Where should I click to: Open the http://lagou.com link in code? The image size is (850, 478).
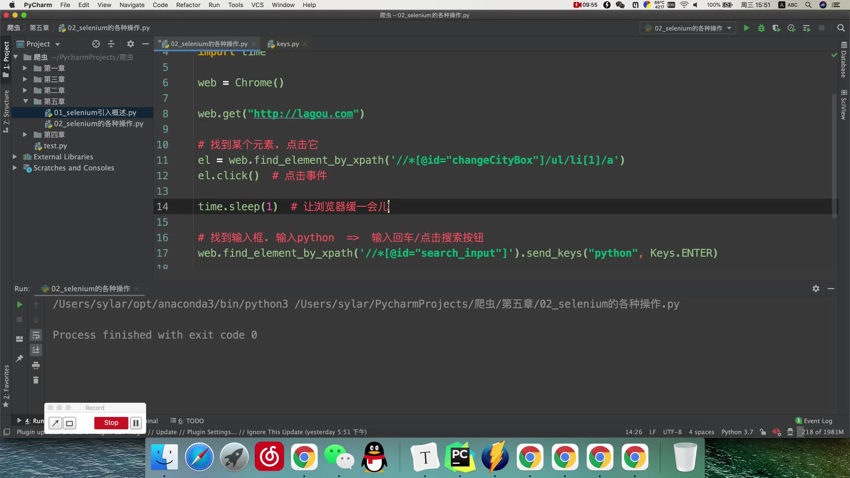click(x=304, y=114)
